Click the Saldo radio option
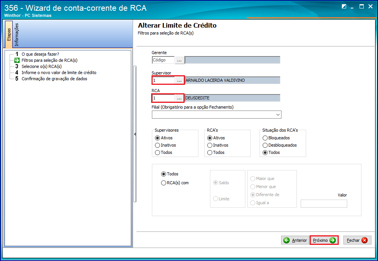Screen dimensions: 378x261 tap(221, 183)
